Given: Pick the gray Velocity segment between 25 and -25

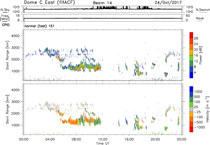Looking at the screenshot, I should pos(191,109).
